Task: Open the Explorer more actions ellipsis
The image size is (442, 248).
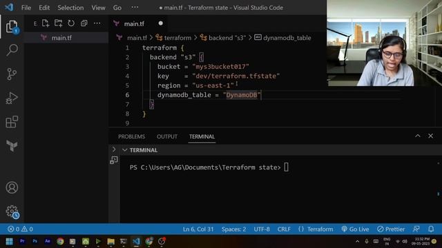Action: [97, 23]
